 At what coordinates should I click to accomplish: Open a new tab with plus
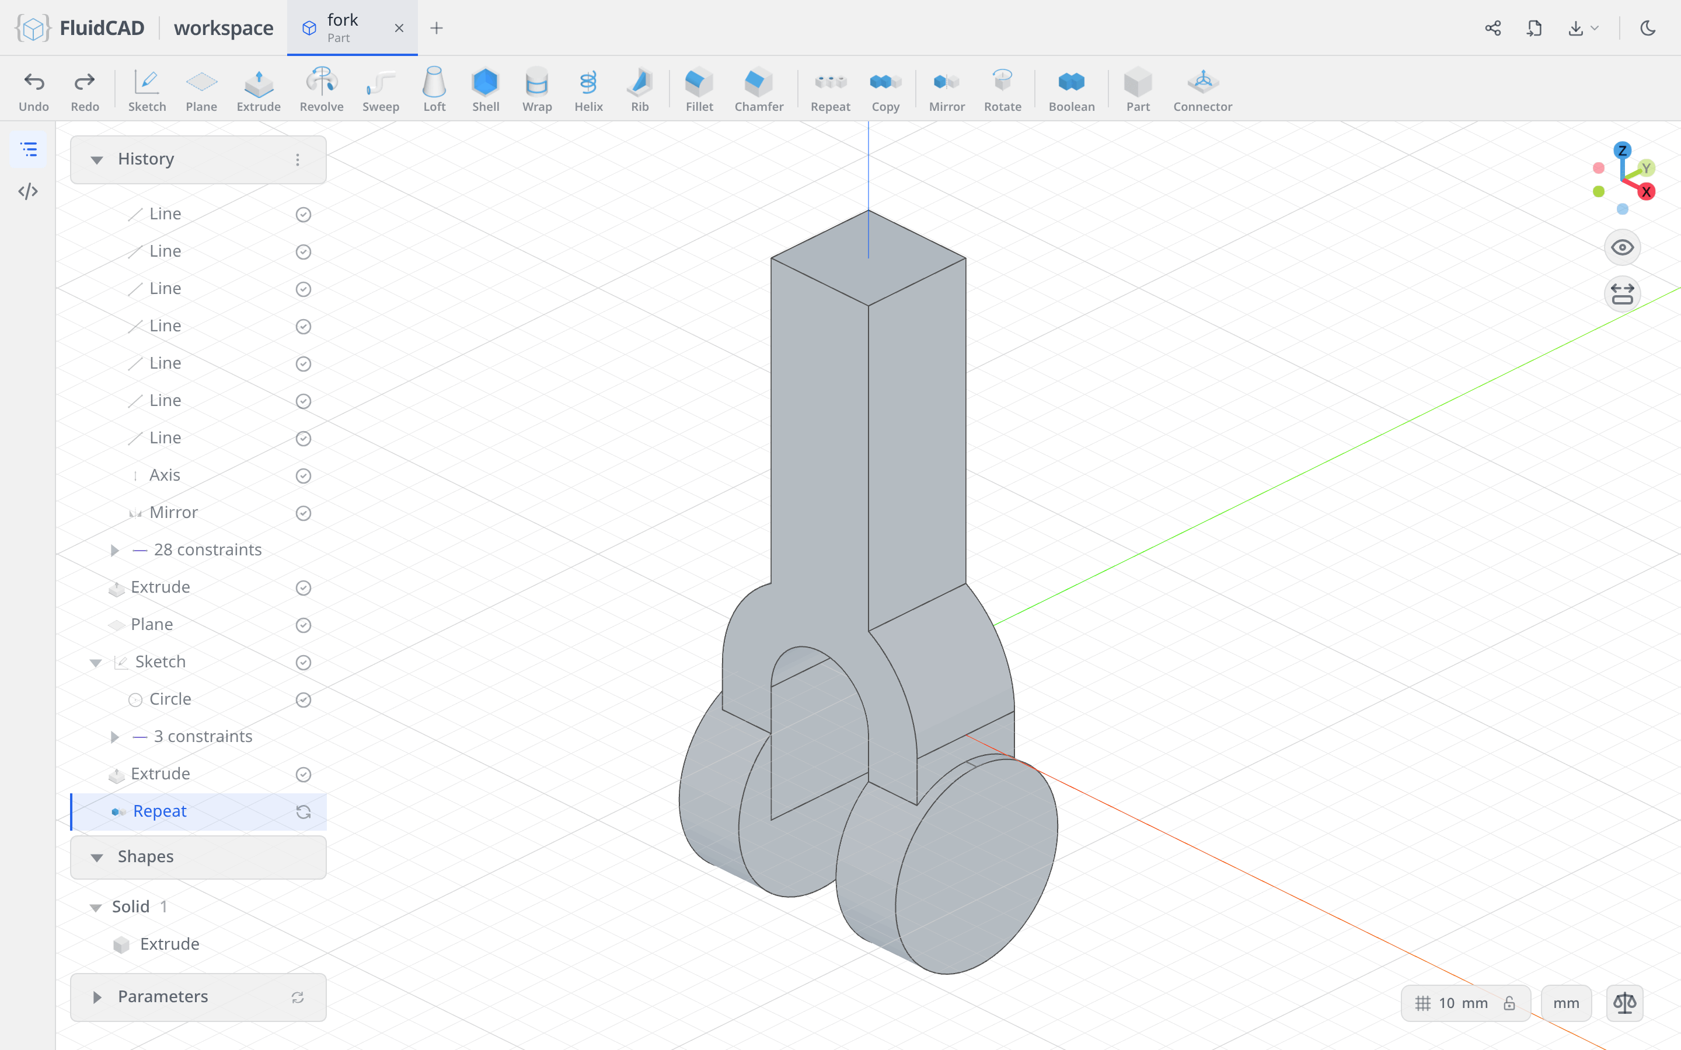[x=436, y=28]
